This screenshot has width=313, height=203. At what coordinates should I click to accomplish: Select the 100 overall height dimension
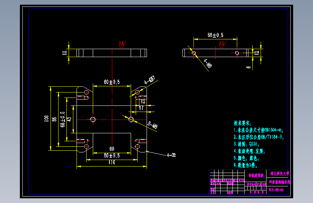46,118
